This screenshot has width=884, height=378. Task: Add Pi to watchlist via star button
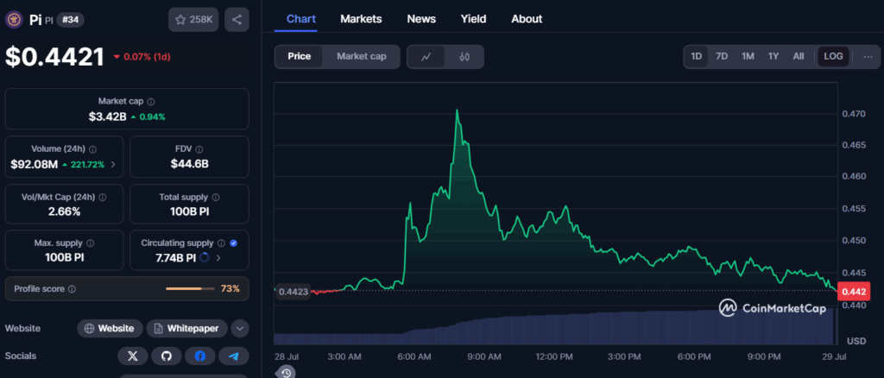[193, 20]
